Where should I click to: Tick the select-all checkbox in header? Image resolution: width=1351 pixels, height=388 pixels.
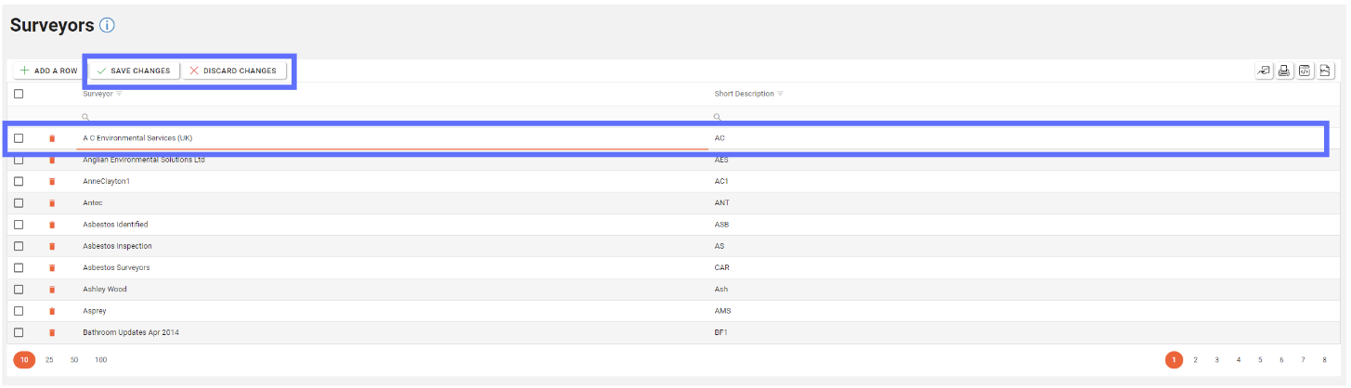[19, 94]
